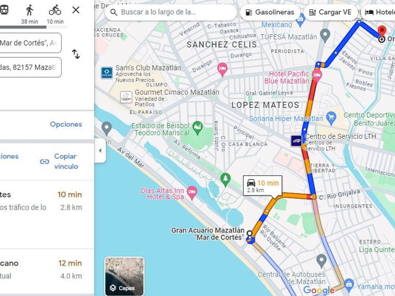Edit the Mar de Cortés origin field
Viewport: 395px width, 296px height.
coord(30,43)
